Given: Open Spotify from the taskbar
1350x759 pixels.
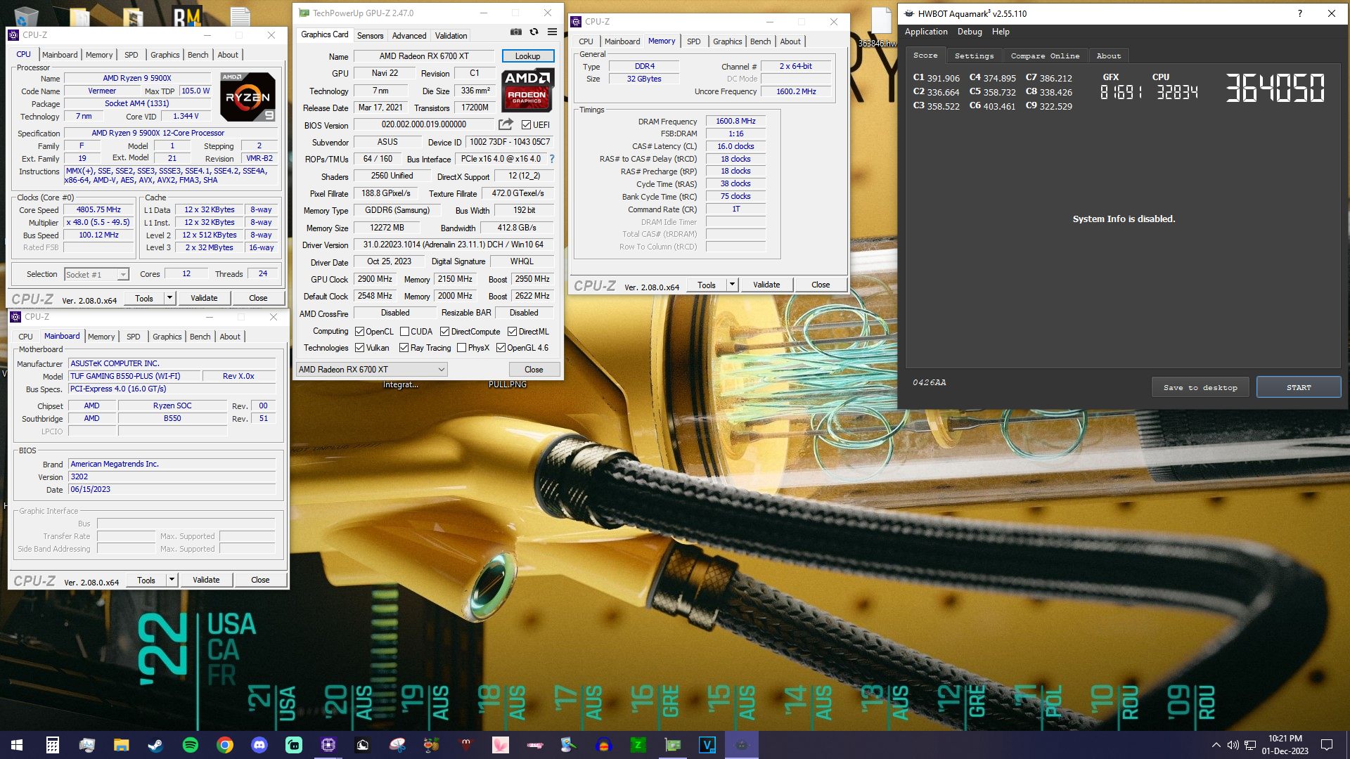Looking at the screenshot, I should coord(190,745).
